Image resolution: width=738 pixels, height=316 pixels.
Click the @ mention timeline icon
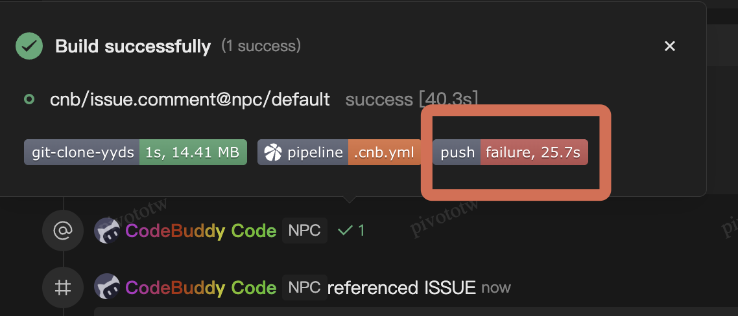62,231
